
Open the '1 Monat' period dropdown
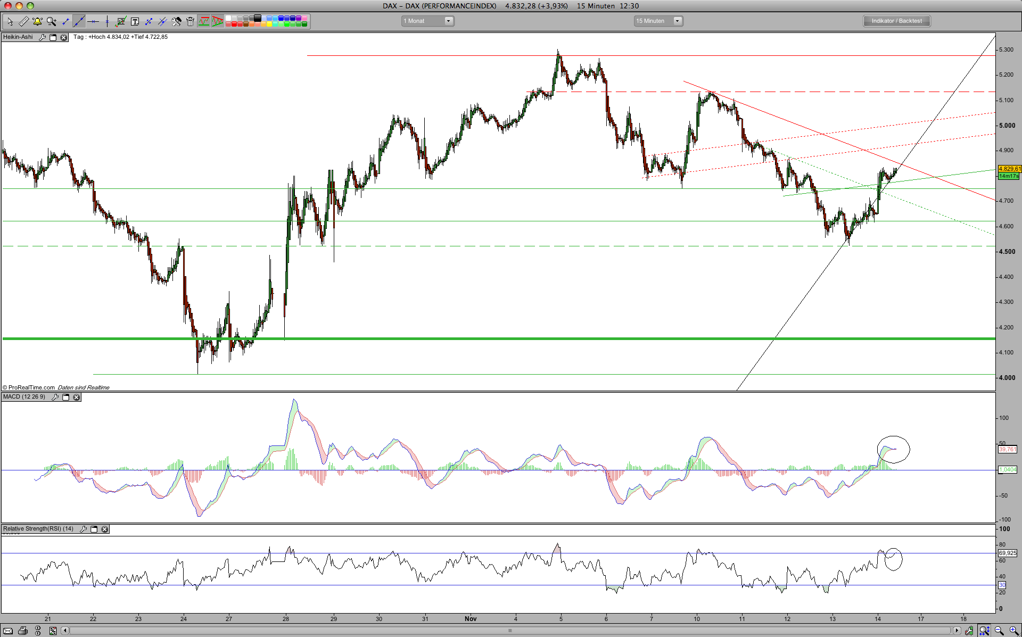448,21
